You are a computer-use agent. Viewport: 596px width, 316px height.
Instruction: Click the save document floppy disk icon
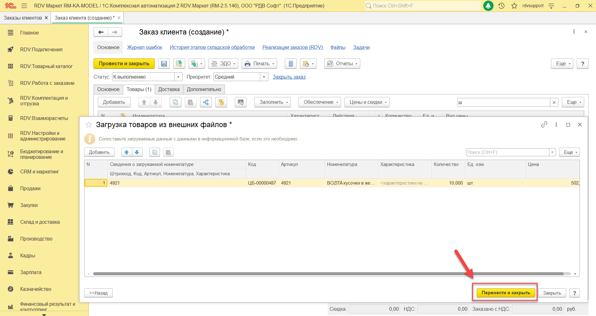click(164, 64)
